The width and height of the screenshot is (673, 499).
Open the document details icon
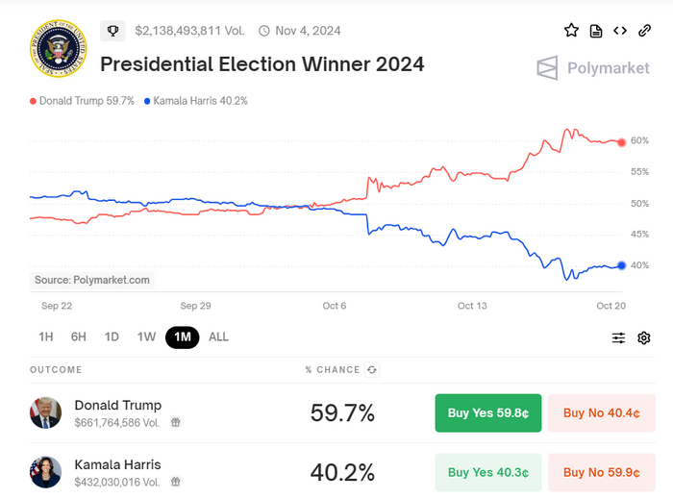pos(596,31)
